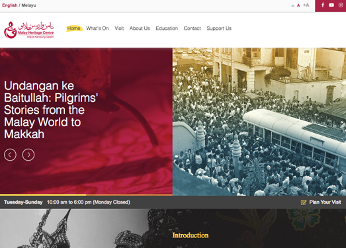Click the Malay Heritage Centre logo
The height and width of the screenshot is (248, 346).
pos(28,30)
